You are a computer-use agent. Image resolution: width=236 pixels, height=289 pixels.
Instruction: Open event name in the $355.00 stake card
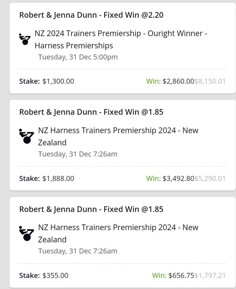(x=118, y=234)
